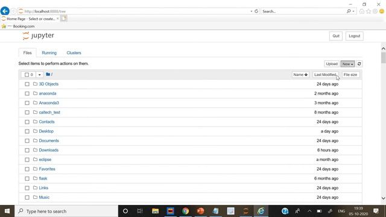Launch Google Chrome from taskbar
386x217 pixels.
[x=185, y=211]
